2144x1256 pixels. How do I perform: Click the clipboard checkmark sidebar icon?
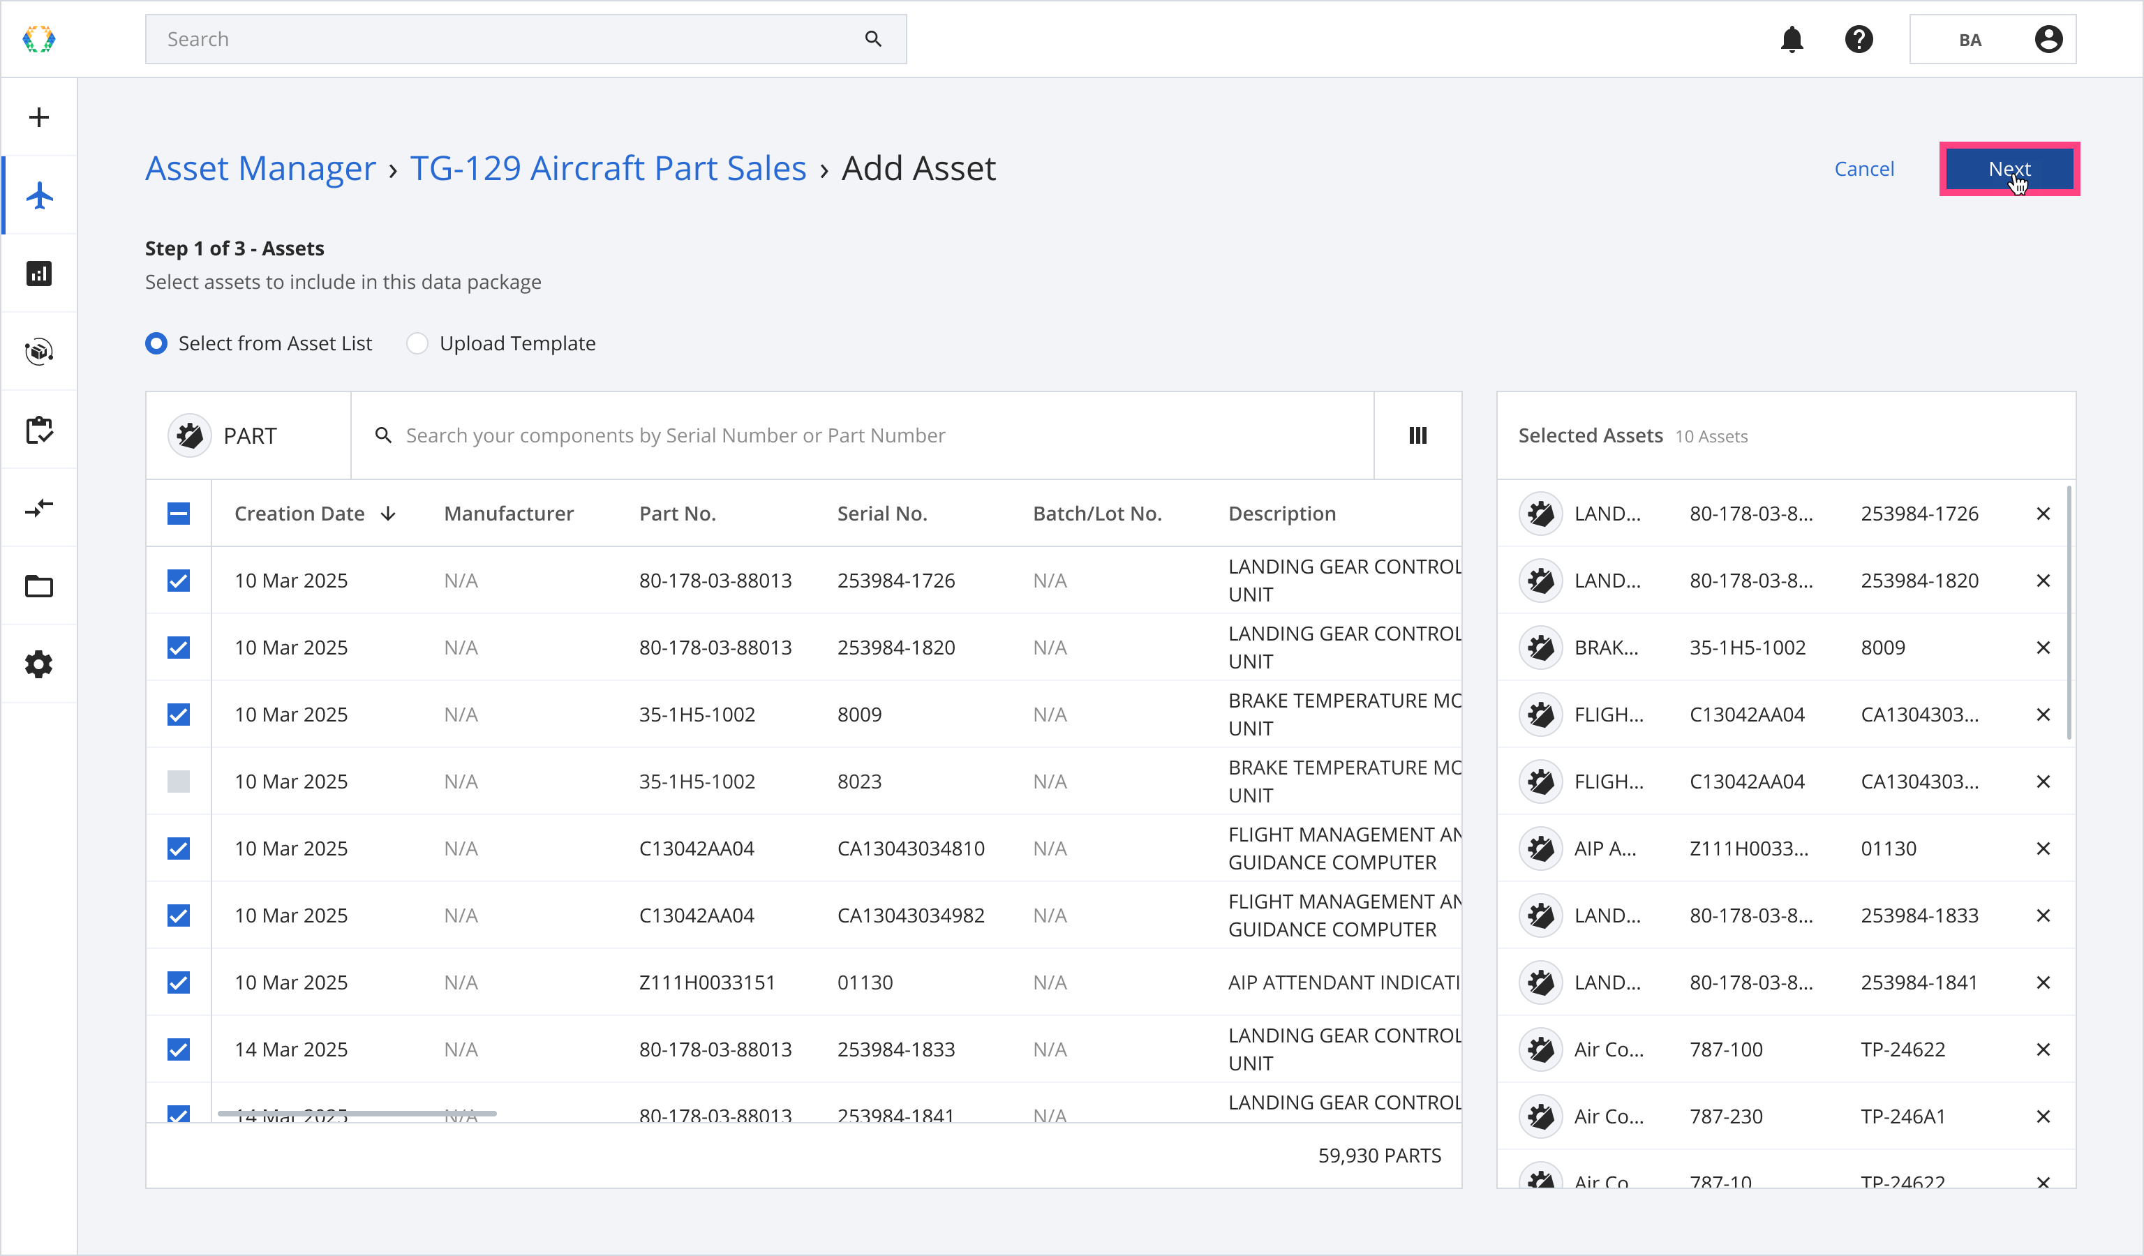(x=39, y=431)
